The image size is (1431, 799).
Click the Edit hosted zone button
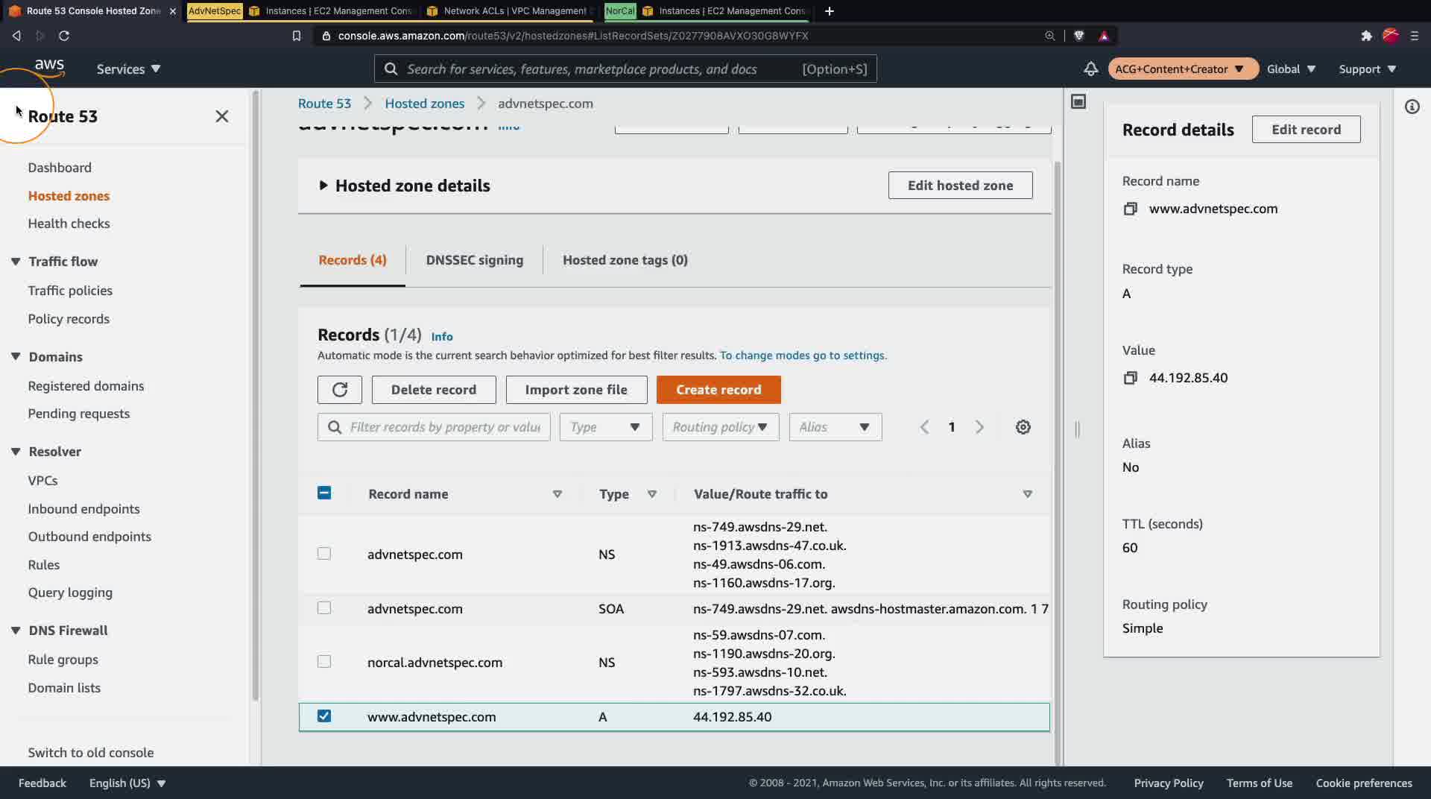tap(960, 186)
